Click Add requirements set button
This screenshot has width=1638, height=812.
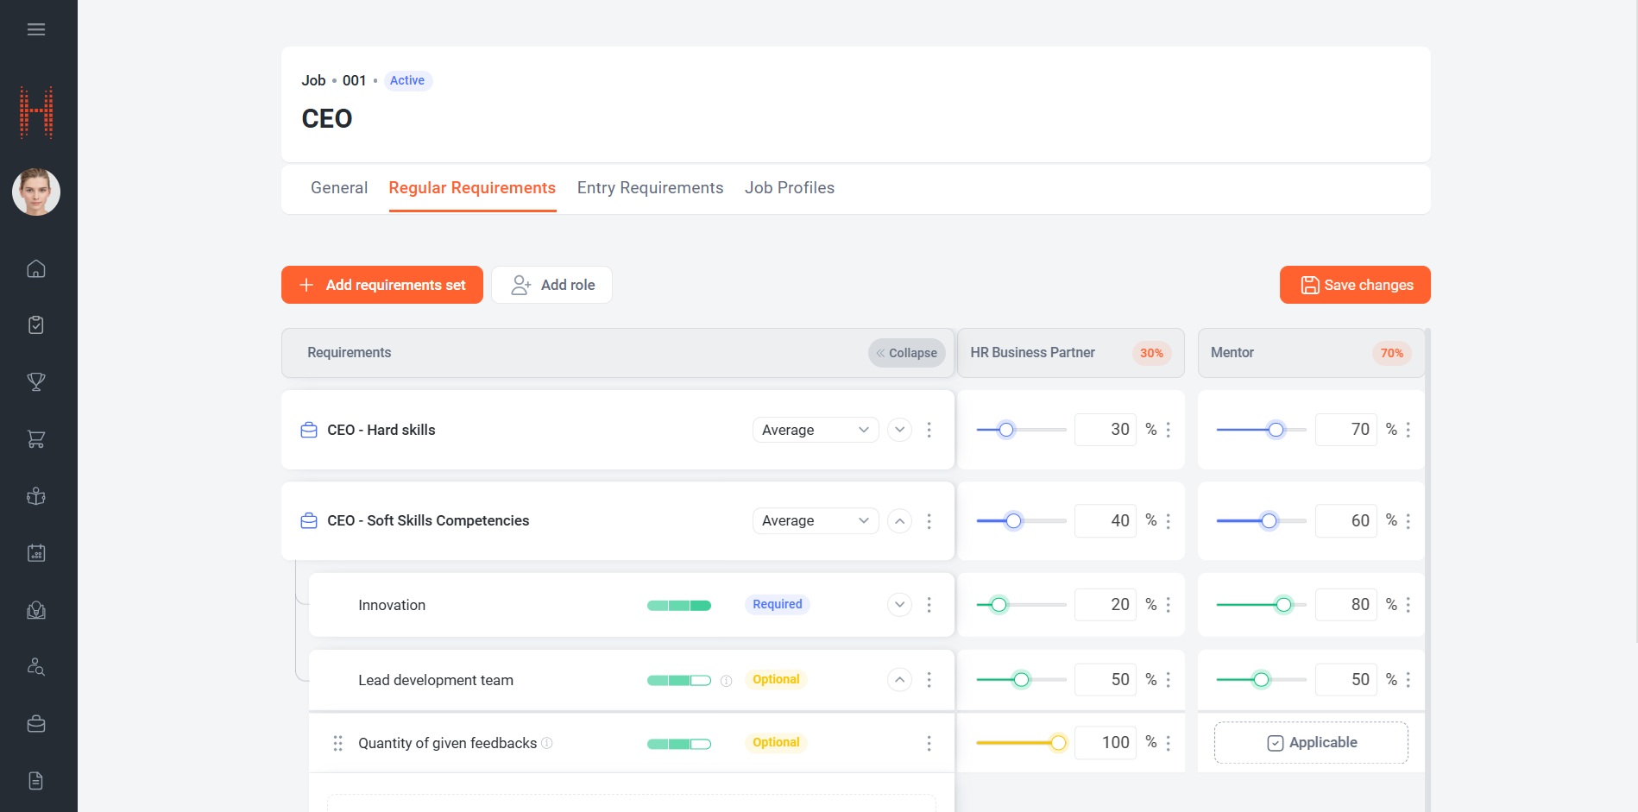(x=382, y=285)
